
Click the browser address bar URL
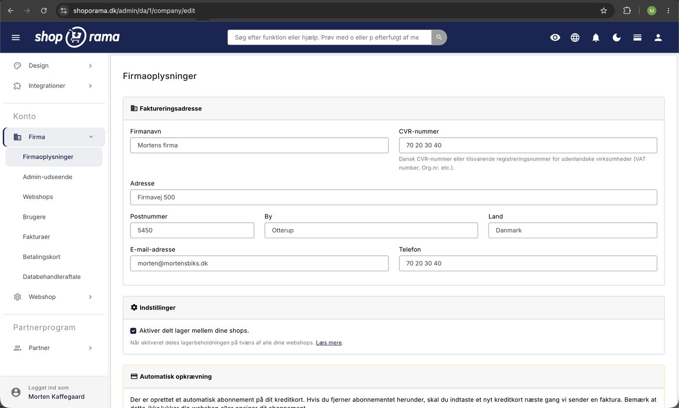coord(134,10)
